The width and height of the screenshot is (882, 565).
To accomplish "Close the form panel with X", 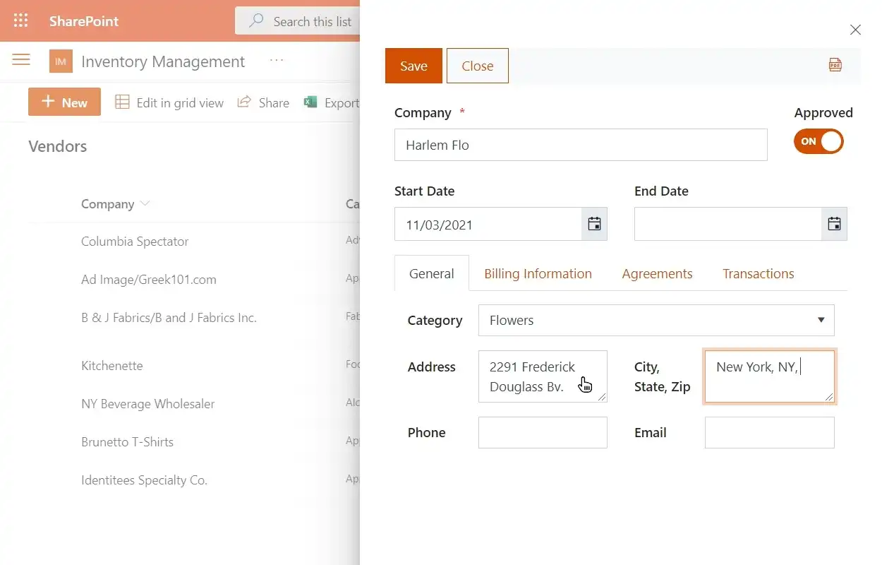I will (x=855, y=30).
